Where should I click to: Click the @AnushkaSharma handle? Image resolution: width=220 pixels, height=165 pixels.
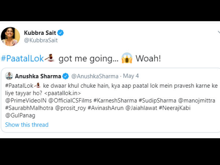[95, 76]
